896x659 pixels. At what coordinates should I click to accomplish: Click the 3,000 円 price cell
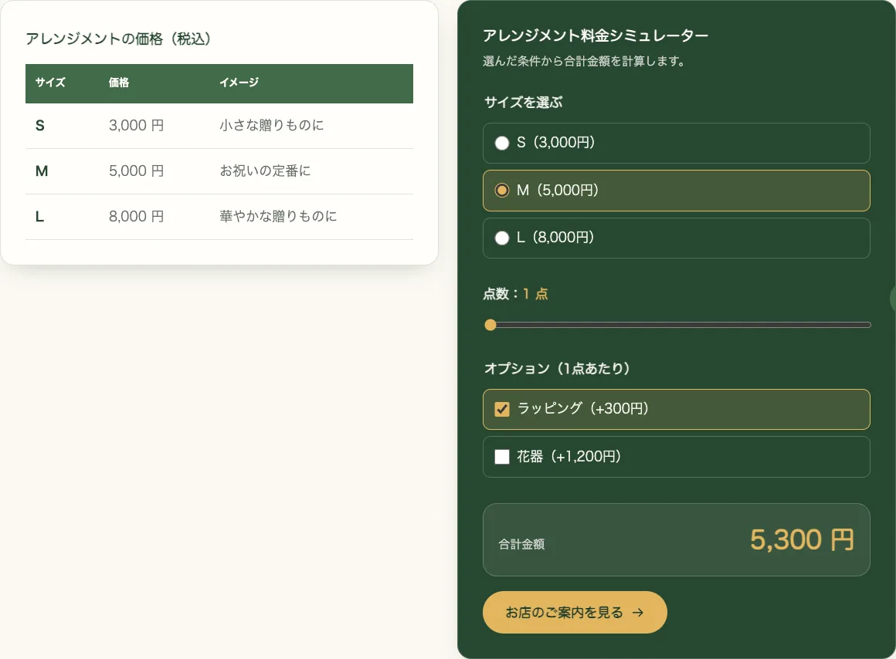(x=137, y=125)
